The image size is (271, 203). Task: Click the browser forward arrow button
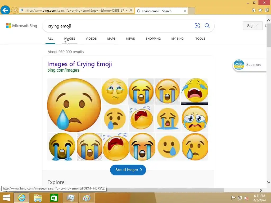(15, 10)
